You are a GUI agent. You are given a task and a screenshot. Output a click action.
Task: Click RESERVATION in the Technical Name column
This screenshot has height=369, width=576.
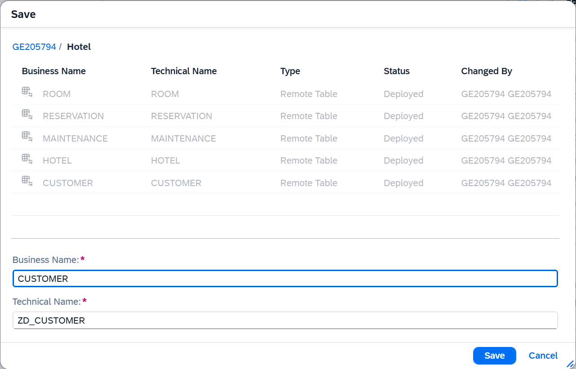pyautogui.click(x=182, y=116)
